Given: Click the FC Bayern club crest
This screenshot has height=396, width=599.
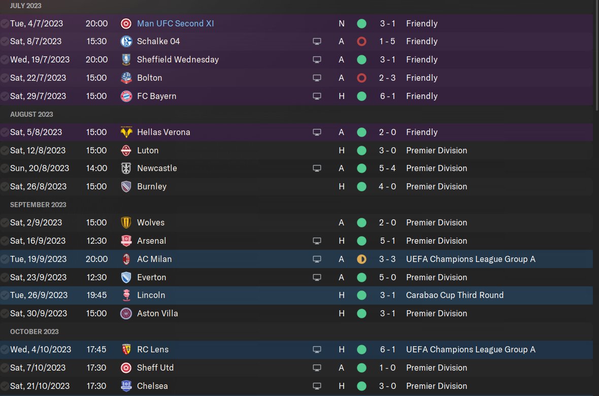Looking at the screenshot, I should tap(126, 96).
